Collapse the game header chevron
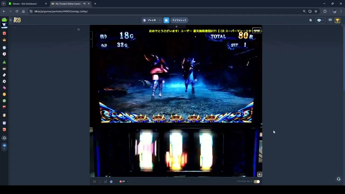 pos(176,26)
